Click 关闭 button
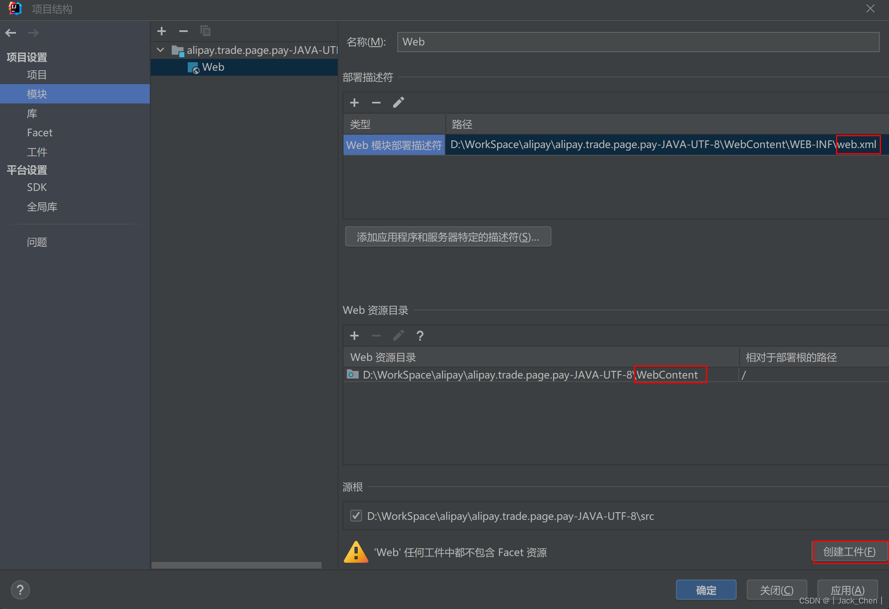This screenshot has width=889, height=609. pos(777,590)
